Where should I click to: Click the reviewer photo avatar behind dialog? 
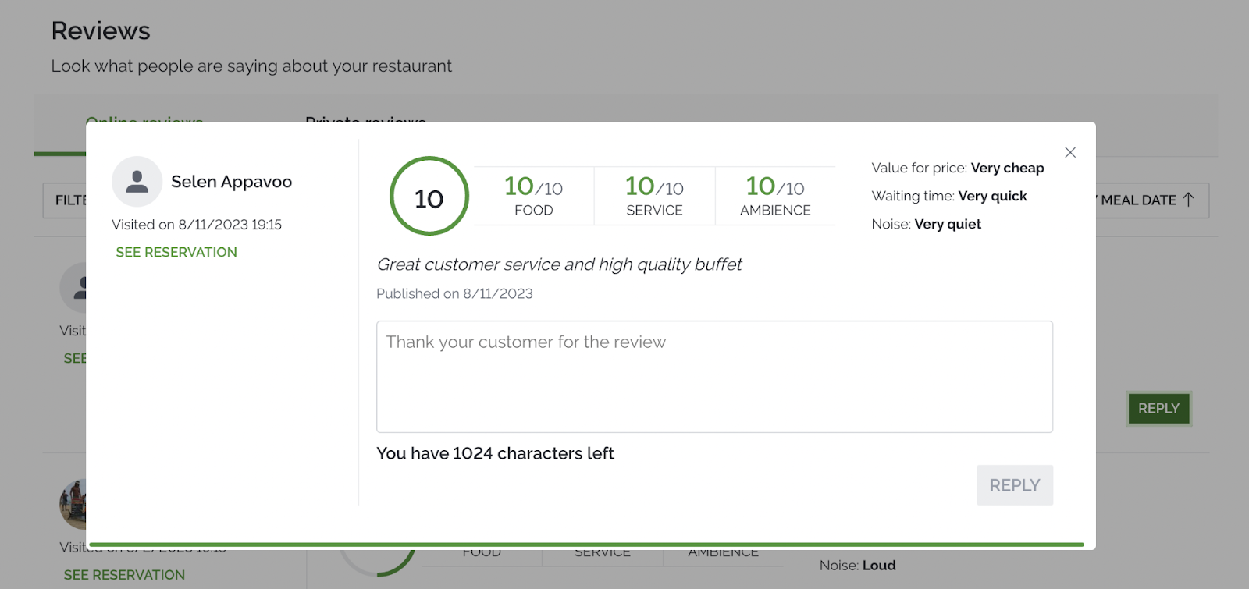73,505
